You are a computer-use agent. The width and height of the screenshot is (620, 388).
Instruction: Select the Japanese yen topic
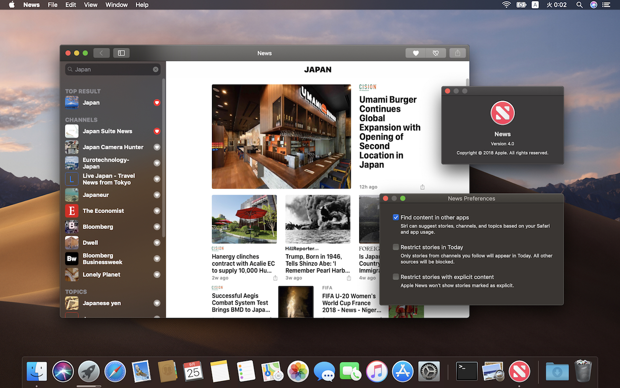point(113,303)
